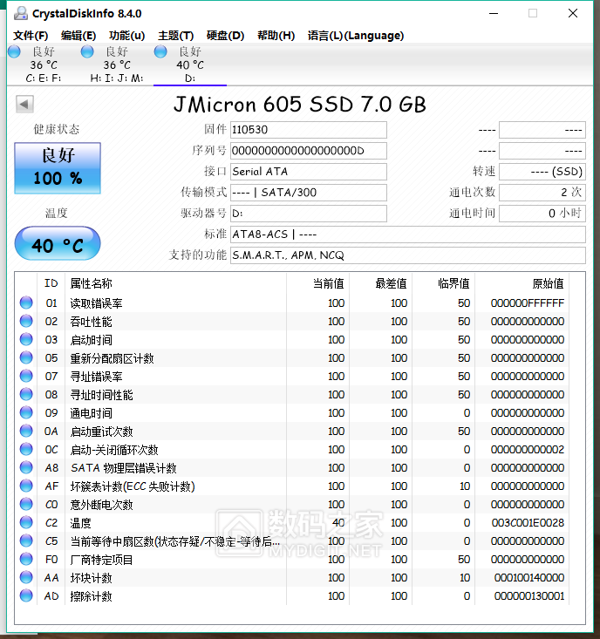Click the previous-disk arrow button

(x=24, y=105)
